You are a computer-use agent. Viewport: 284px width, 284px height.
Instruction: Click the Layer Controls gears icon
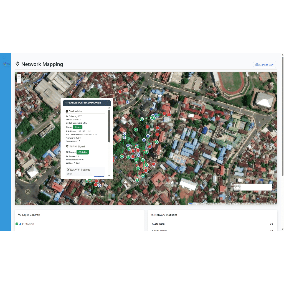point(19,215)
